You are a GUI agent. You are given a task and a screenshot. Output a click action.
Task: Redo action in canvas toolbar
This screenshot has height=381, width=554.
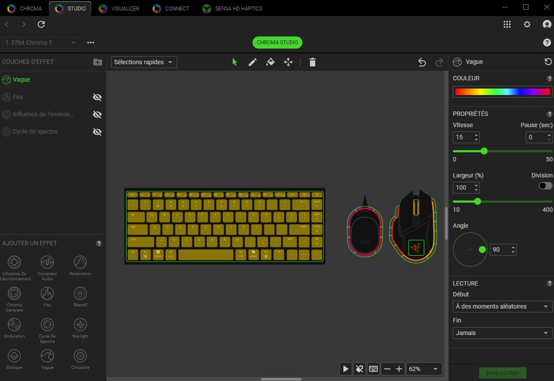tap(439, 62)
